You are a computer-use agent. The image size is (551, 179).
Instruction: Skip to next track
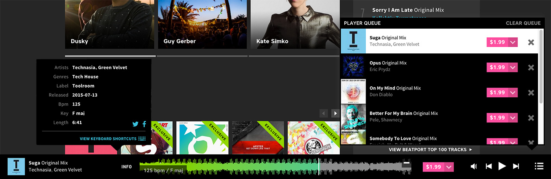tap(516, 166)
